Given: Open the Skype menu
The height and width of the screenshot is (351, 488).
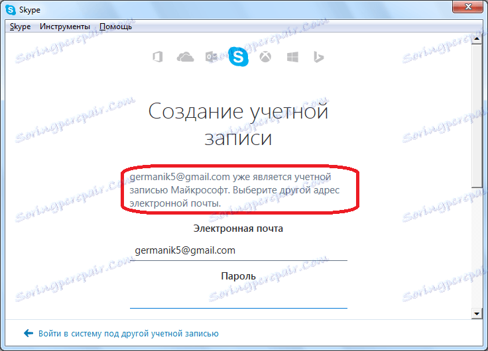Looking at the screenshot, I should point(21,26).
